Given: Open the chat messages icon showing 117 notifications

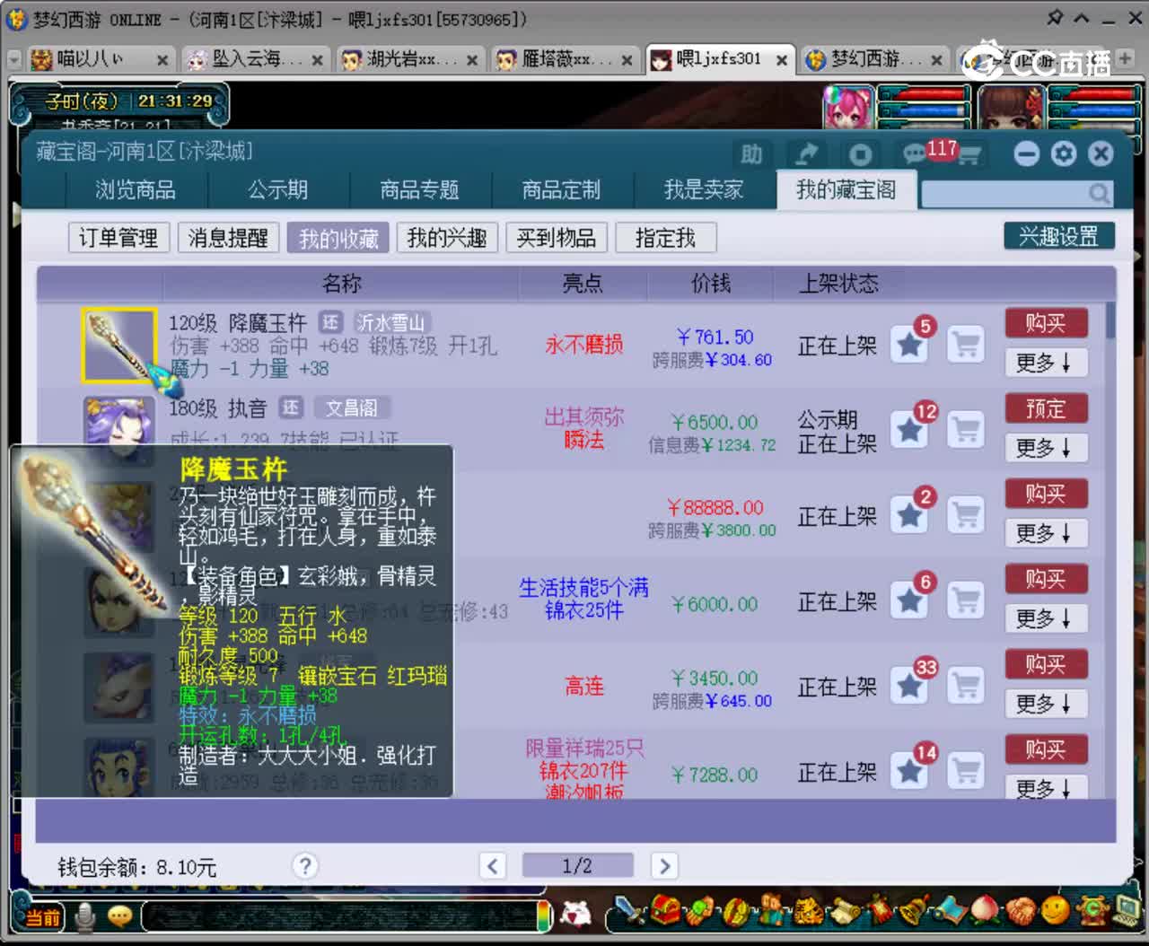Looking at the screenshot, I should [914, 153].
